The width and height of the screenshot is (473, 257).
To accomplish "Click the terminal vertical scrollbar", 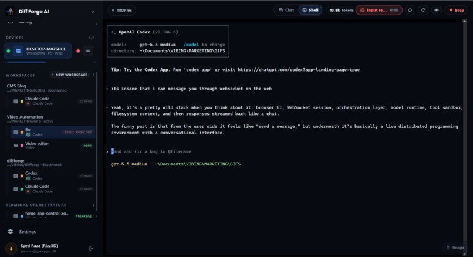I will (x=465, y=137).
